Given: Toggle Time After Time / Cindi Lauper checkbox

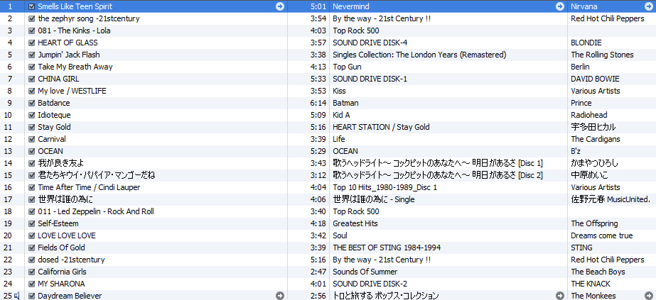Looking at the screenshot, I should pos(32,188).
